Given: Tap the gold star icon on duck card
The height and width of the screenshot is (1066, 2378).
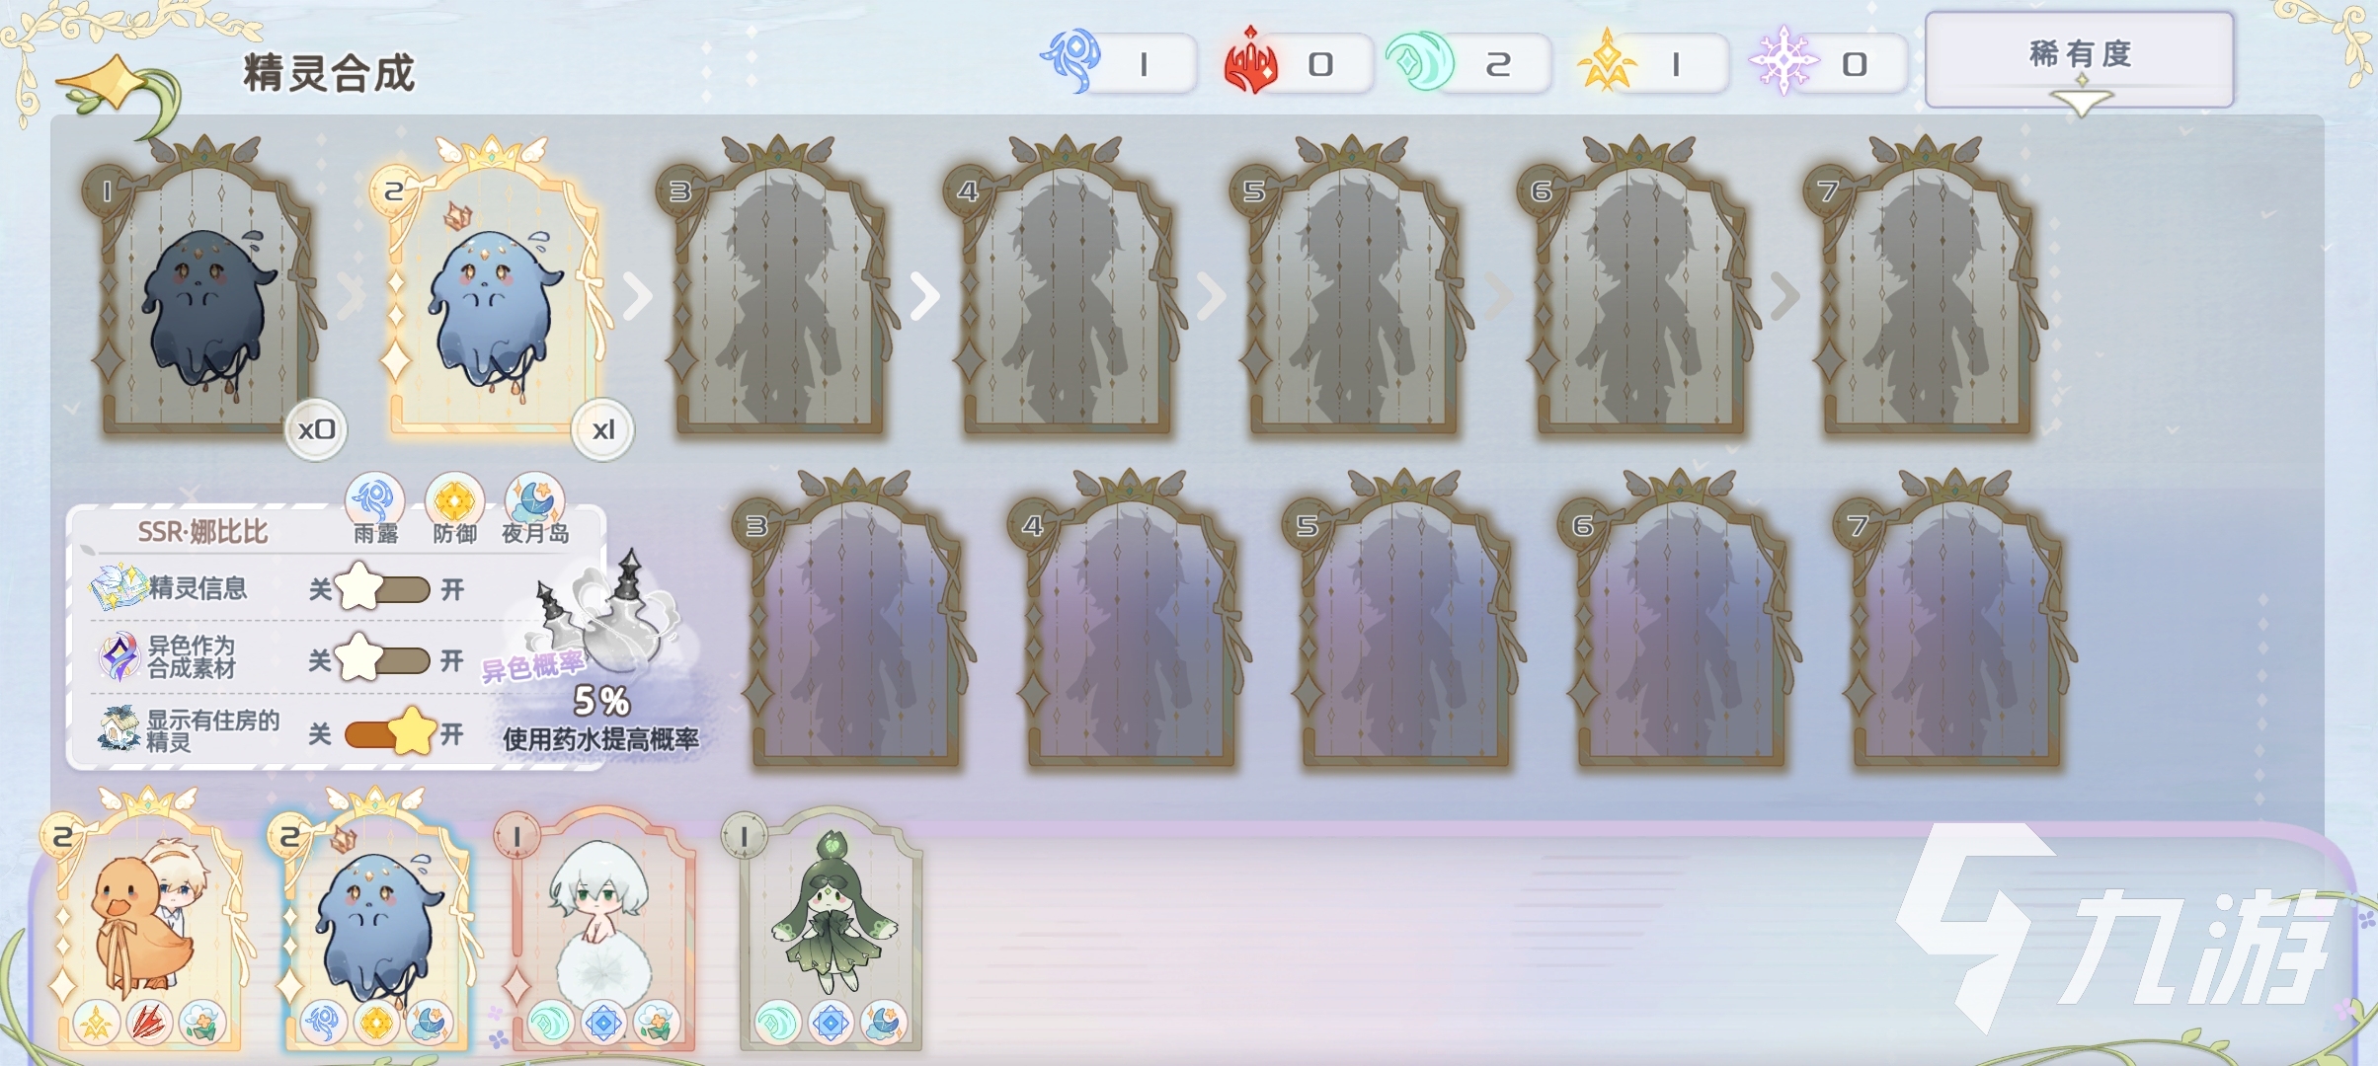Looking at the screenshot, I should tap(96, 1023).
